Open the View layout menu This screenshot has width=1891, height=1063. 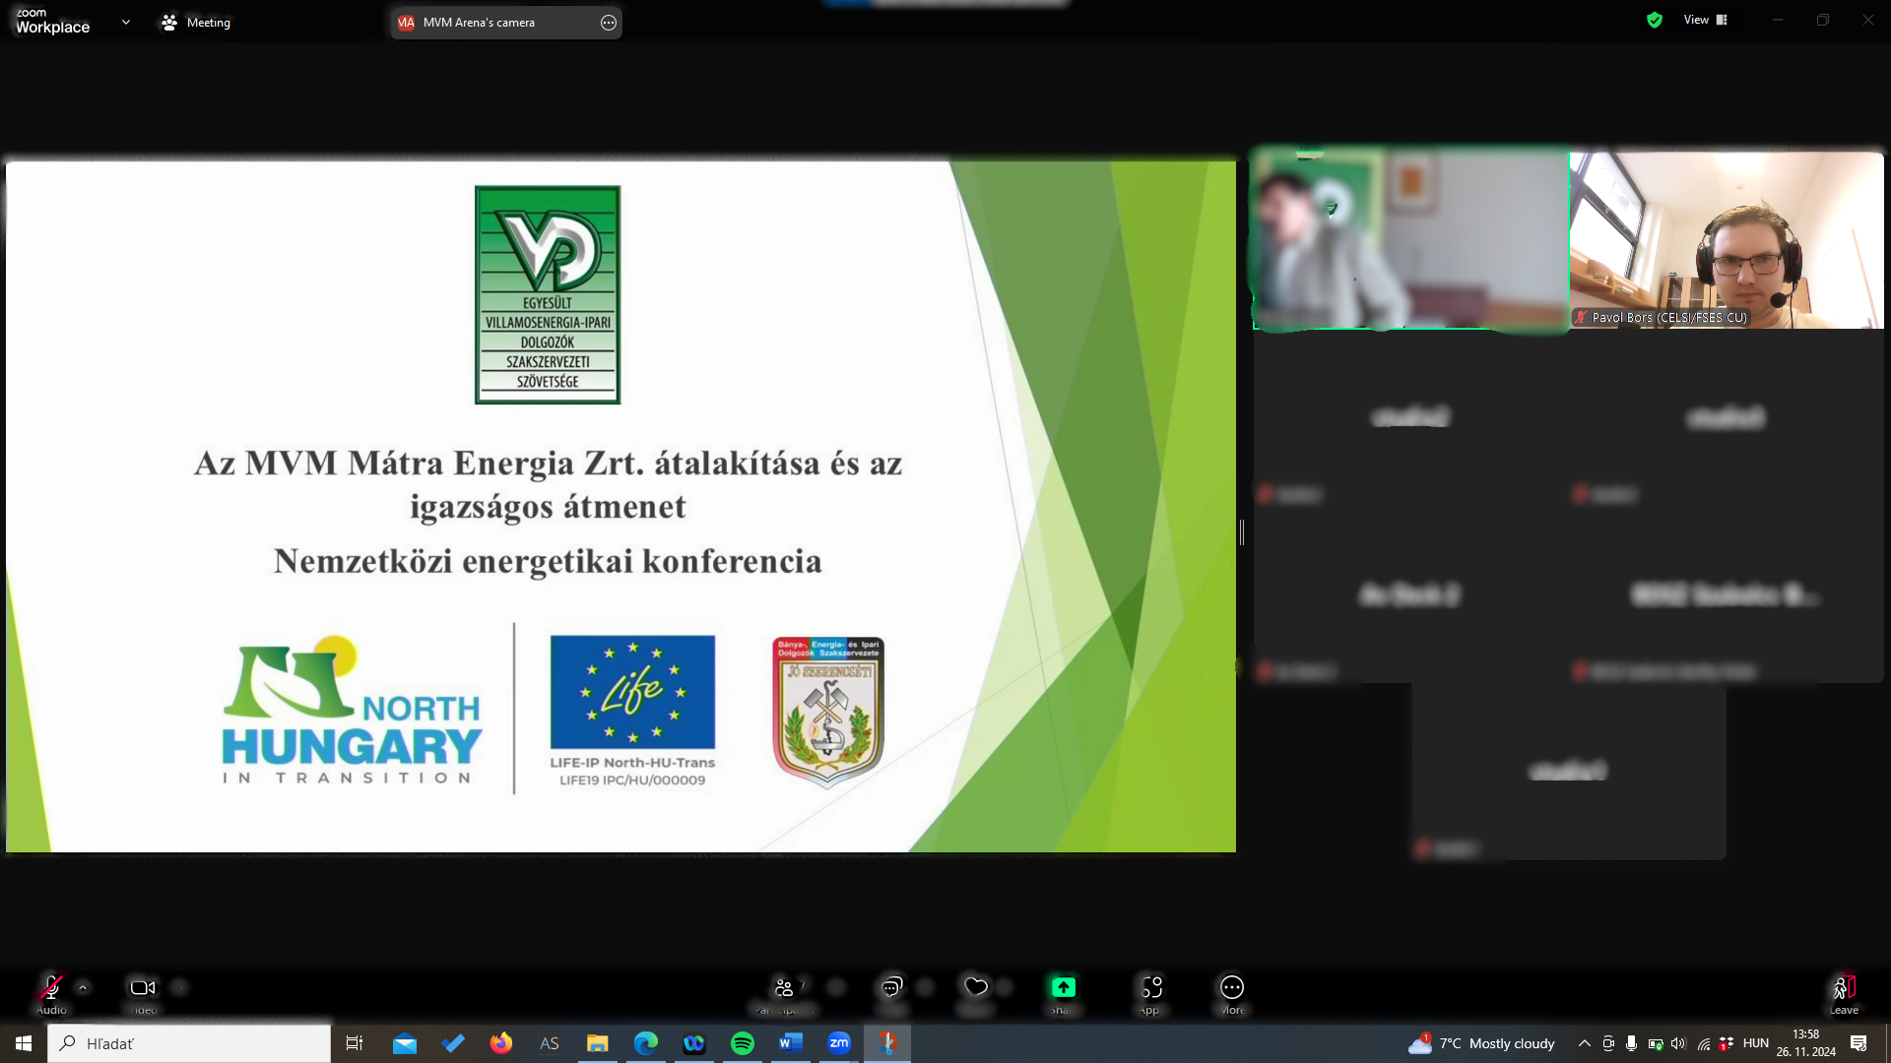click(1706, 20)
